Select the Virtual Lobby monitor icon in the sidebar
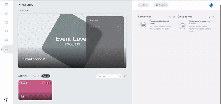221x104 pixels. pos(6,49)
